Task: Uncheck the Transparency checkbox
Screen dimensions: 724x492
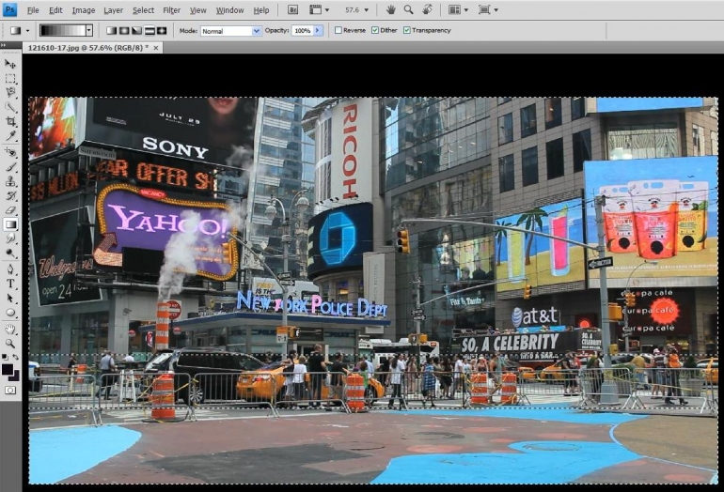Action: pyautogui.click(x=407, y=30)
